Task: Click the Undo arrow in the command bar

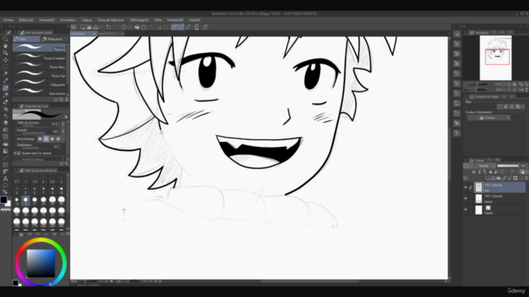Action: tap(108, 27)
